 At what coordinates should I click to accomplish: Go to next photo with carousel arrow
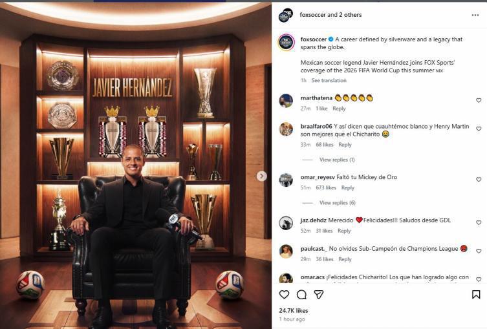pyautogui.click(x=261, y=176)
